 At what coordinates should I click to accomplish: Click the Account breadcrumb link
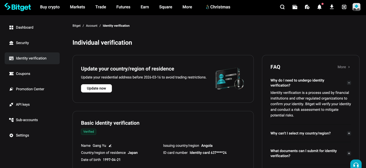91,26
